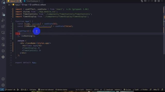The height and width of the screenshot is (92, 165).
Task: Click the src breadcrumb
Action: tap(9, 5)
